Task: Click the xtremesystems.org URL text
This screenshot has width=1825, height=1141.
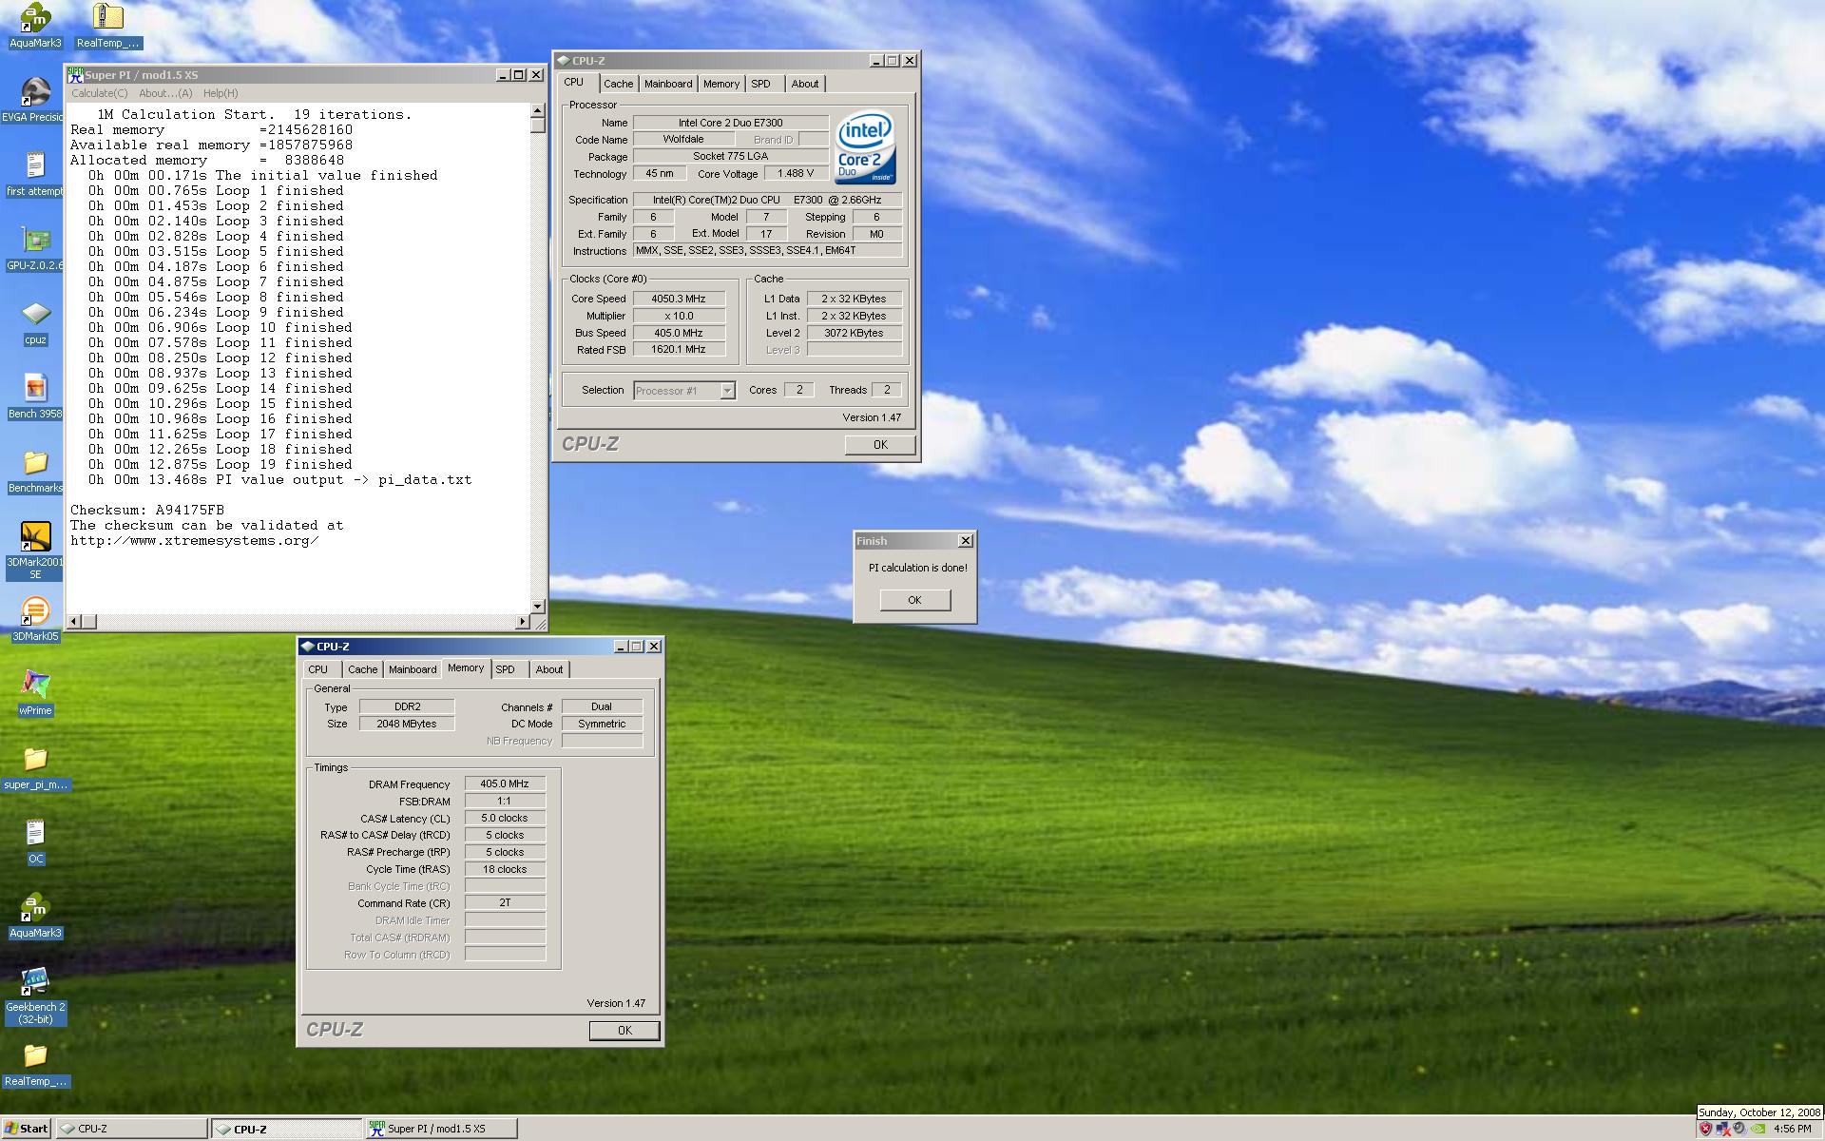Action: (x=194, y=541)
